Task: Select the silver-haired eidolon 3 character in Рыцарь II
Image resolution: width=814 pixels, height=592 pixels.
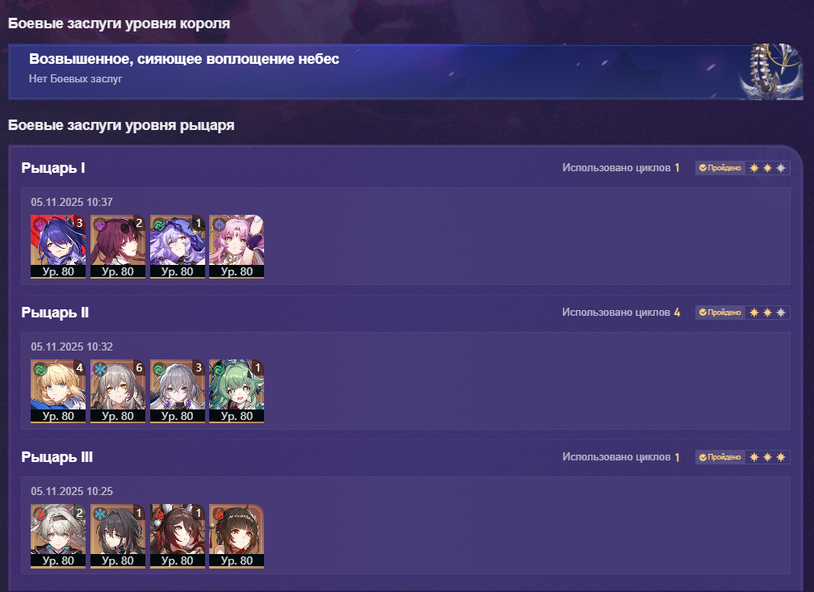Action: click(x=178, y=391)
